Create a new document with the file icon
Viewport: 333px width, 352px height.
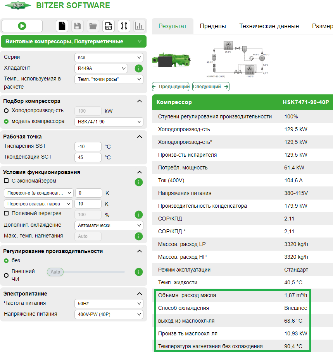click(62, 26)
